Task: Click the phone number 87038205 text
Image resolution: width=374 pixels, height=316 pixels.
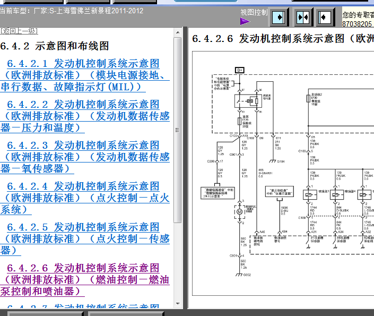Action: point(357,24)
